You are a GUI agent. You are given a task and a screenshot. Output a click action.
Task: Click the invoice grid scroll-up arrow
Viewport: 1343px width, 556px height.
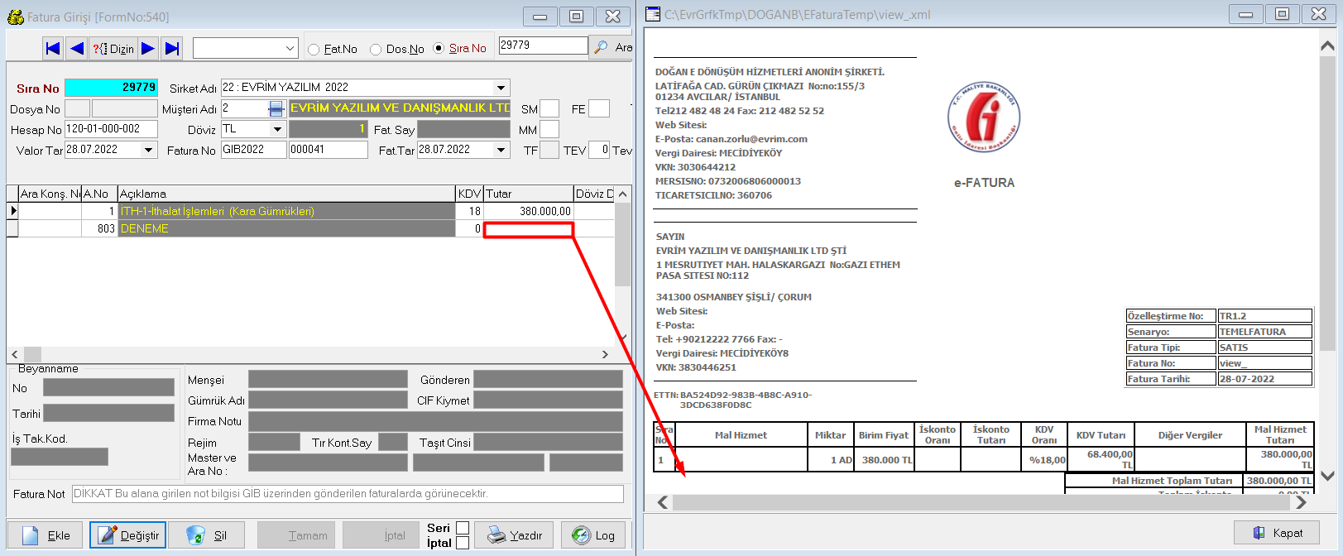point(623,194)
